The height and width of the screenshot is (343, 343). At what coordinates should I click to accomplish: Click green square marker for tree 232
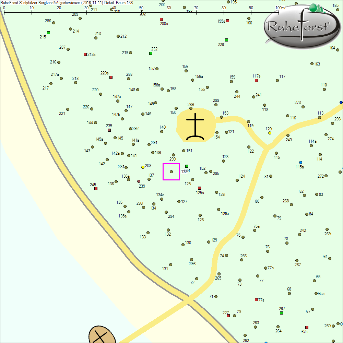click(151, 54)
